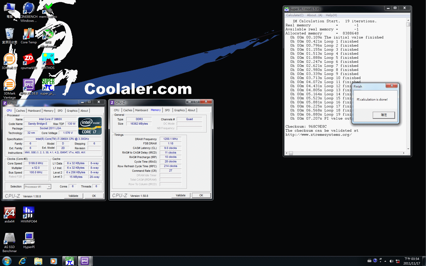Open Mainboard tab in left CPU-Z window
This screenshot has height=266, width=426.
tap(34, 111)
